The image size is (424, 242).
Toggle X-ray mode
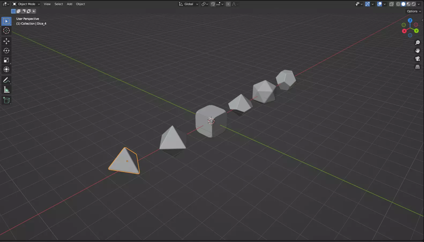pyautogui.click(x=392, y=4)
